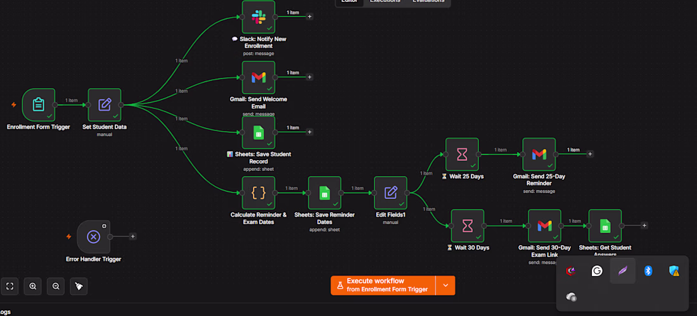
Task: Click the Windows Security shield tray icon
Action: pyautogui.click(x=674, y=270)
